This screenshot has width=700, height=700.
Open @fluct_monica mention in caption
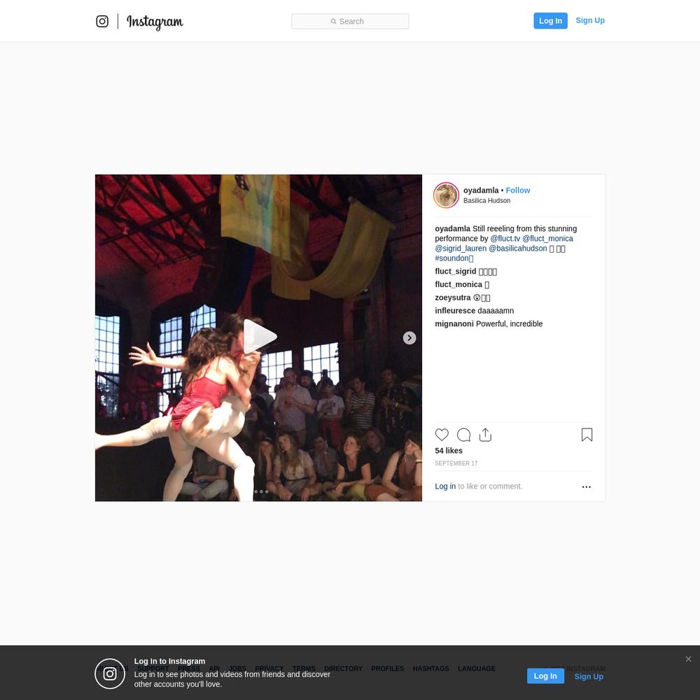click(548, 239)
